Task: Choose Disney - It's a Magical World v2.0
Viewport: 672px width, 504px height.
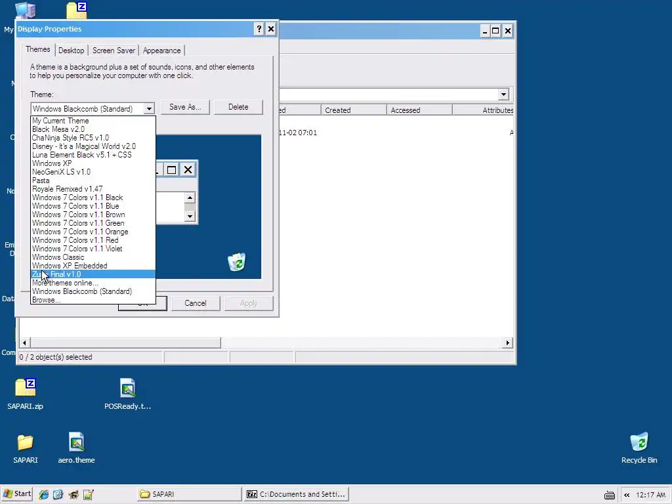Action: click(93, 146)
